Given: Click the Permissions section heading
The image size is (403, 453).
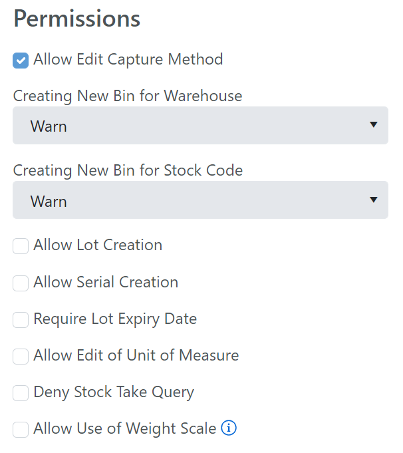Looking at the screenshot, I should 77,19.
